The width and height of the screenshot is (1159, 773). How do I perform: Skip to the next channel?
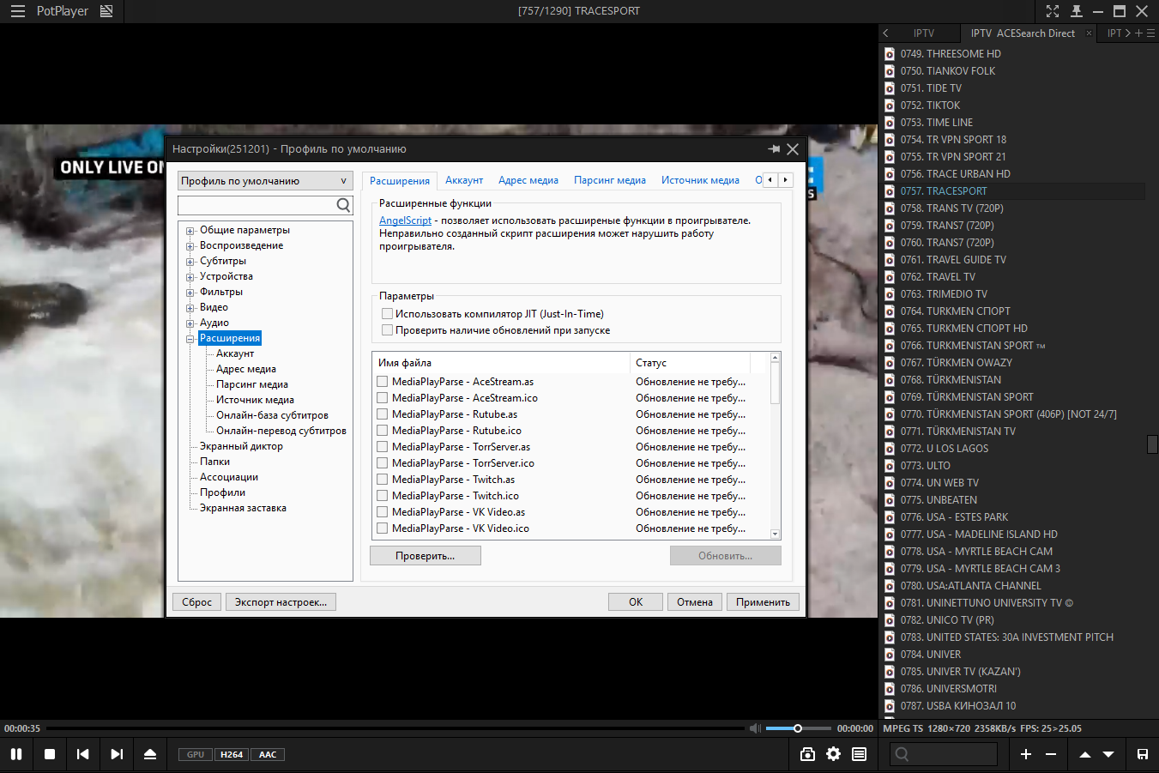117,754
